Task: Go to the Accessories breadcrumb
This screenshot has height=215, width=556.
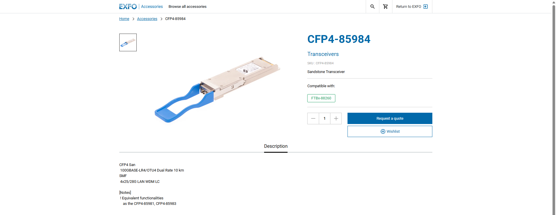Action: coord(147,19)
